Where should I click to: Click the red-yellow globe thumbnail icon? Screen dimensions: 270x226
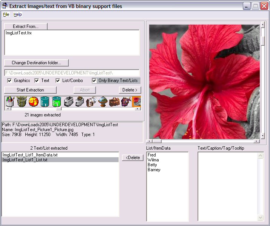tap(34, 101)
